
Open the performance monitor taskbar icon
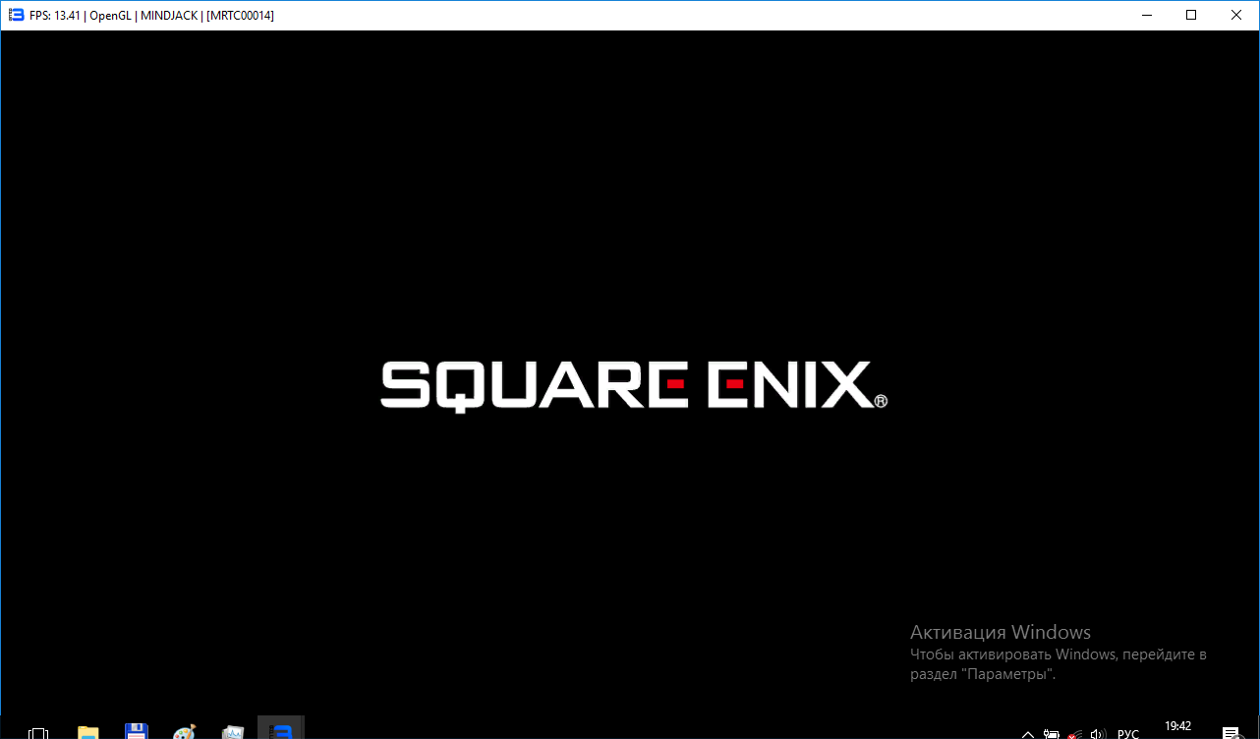coord(232,732)
